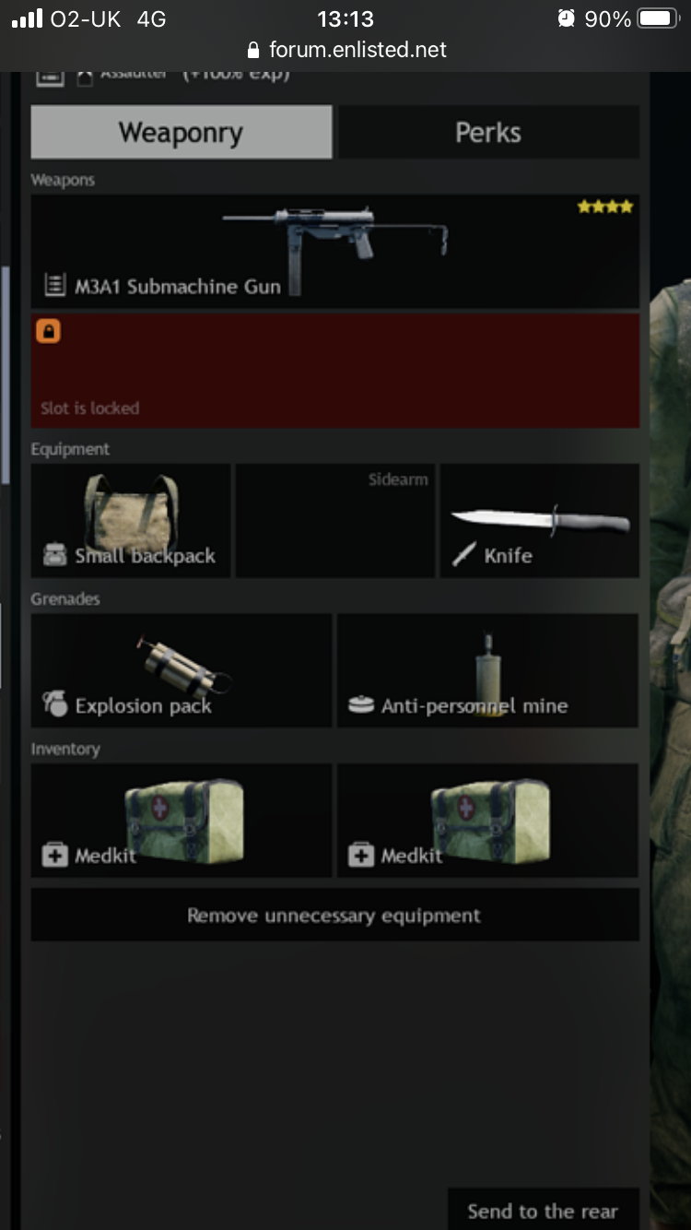Click the page scrollbar on left edge
The height and width of the screenshot is (1230, 691).
(x=5, y=373)
